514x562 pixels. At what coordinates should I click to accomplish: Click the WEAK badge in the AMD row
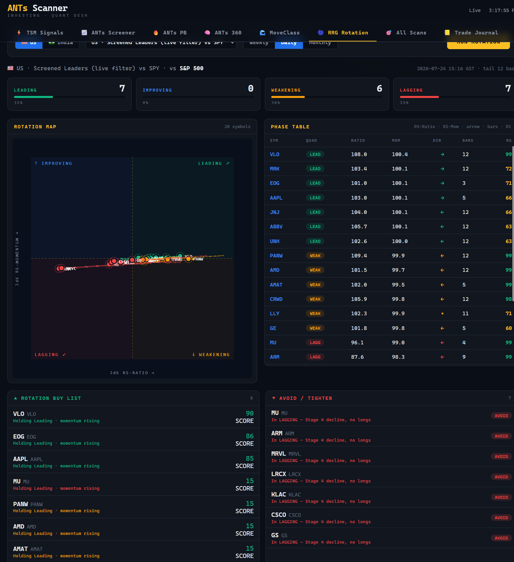coord(315,270)
